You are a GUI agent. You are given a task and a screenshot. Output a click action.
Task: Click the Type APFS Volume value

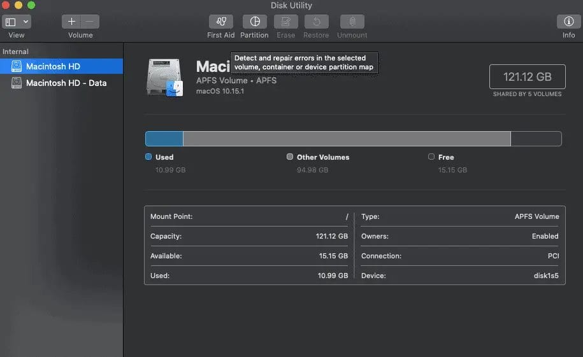point(536,216)
